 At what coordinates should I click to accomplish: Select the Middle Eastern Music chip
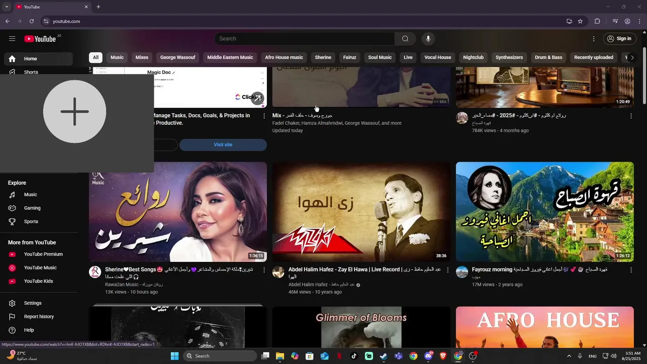pos(230,58)
